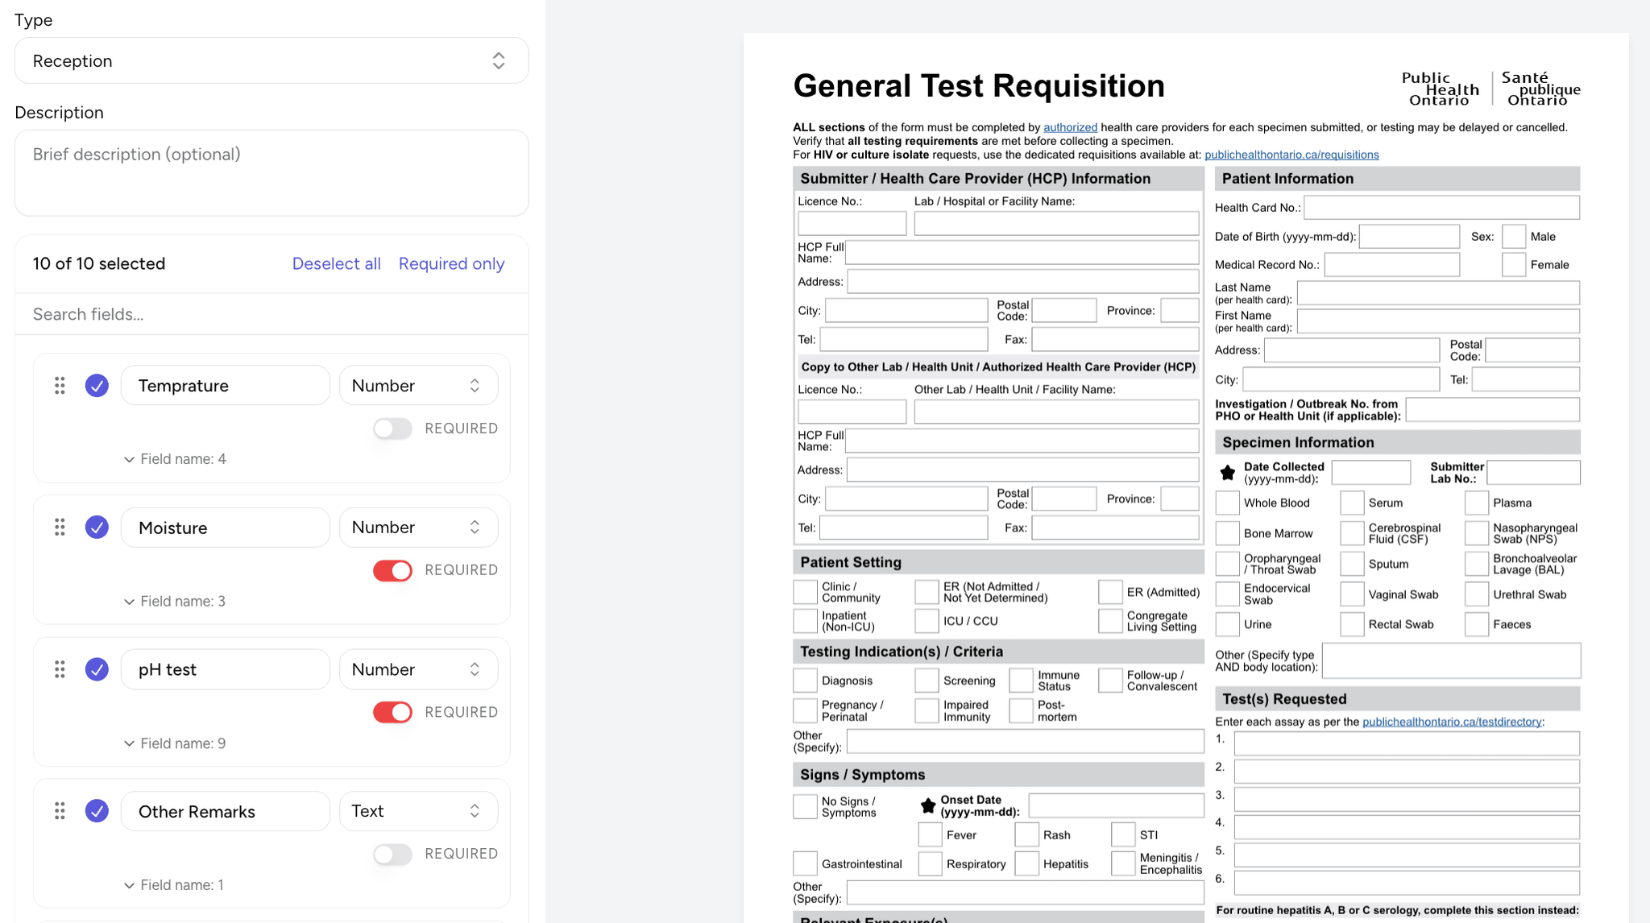The width and height of the screenshot is (1650, 923).
Task: Disable the REQUIRED toggle for pH test
Action: pos(392,712)
